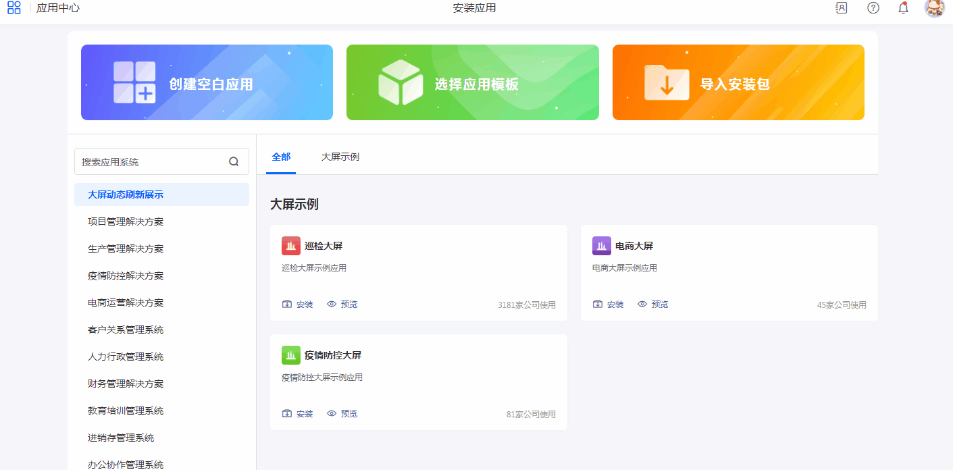Preview the 电商大屏 application
953x470 pixels.
pyautogui.click(x=653, y=305)
